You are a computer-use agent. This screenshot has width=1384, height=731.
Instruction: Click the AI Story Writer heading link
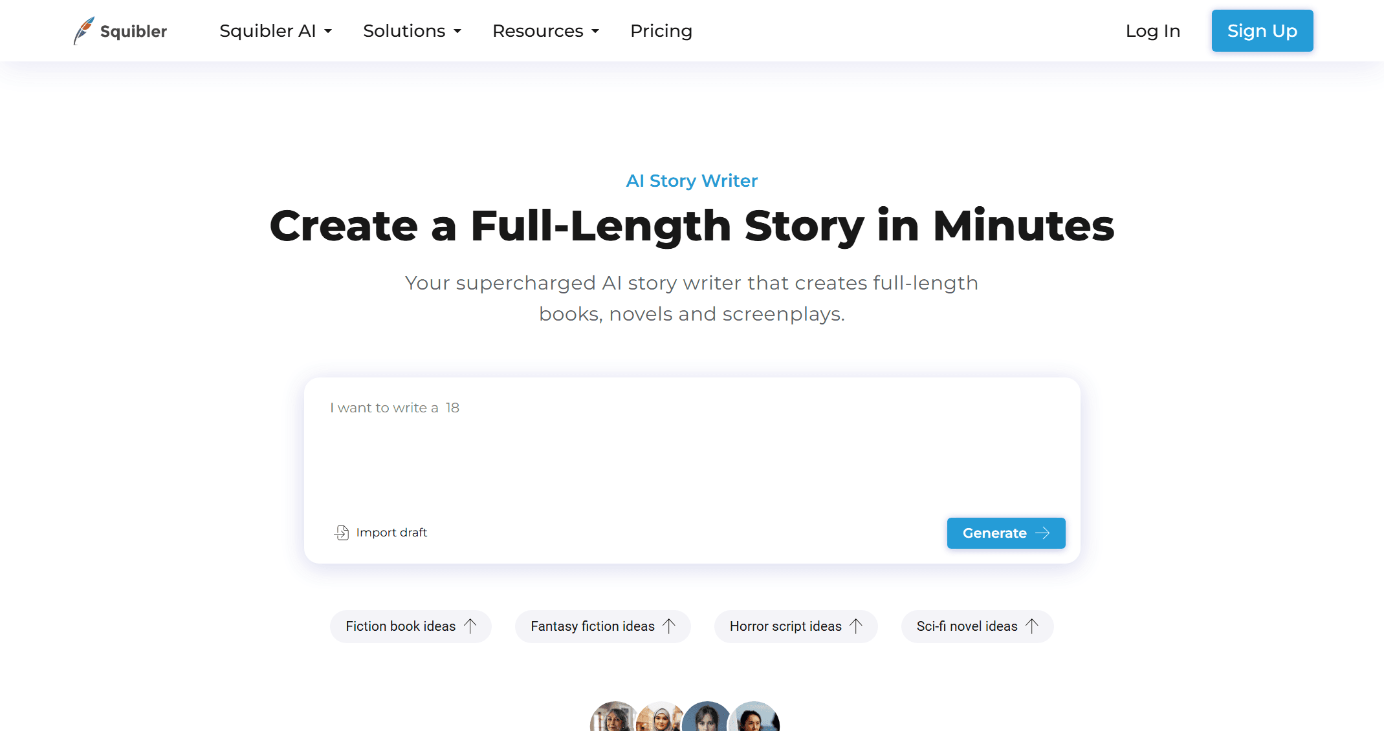[692, 181]
